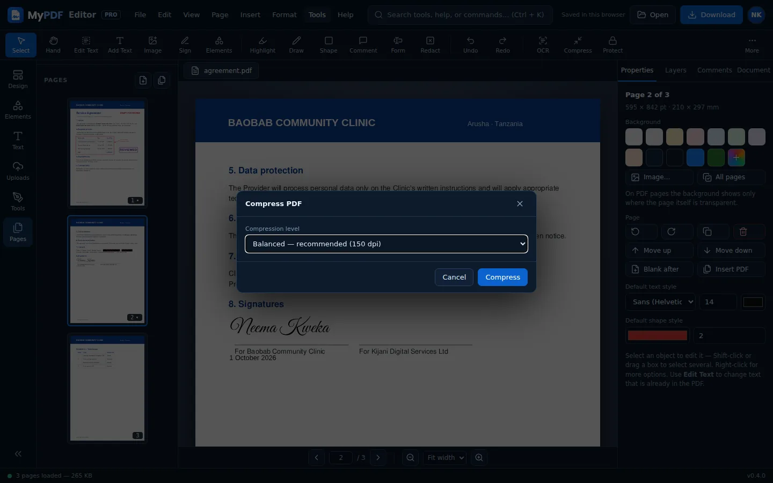
Task: Open the Tools menu
Action: 317,15
